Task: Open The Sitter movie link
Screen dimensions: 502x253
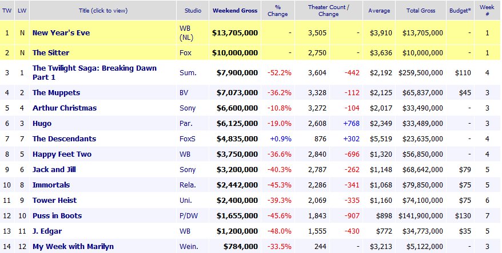Action: coord(51,53)
